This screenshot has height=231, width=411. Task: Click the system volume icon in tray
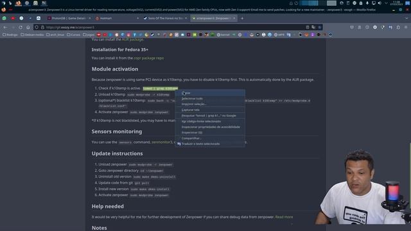pyautogui.click(x=380, y=3)
